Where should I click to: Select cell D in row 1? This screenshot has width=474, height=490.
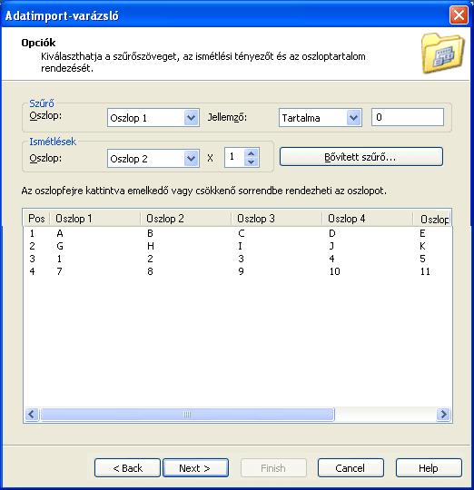point(332,233)
